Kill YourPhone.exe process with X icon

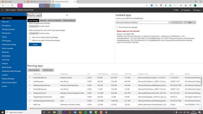29,81
